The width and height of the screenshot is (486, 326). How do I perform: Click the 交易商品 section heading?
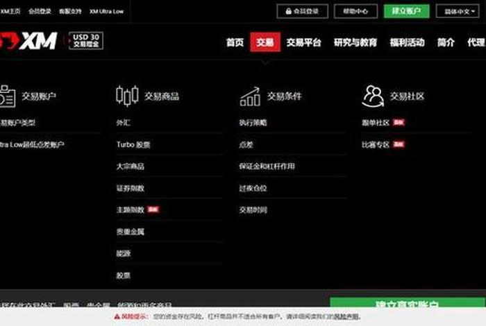162,96
